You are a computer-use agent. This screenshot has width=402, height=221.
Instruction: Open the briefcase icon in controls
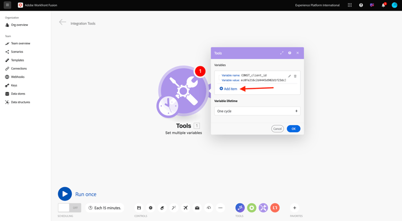197,208
